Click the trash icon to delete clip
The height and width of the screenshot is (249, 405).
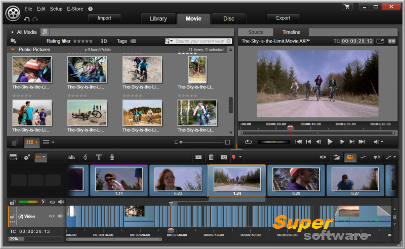coord(211,157)
